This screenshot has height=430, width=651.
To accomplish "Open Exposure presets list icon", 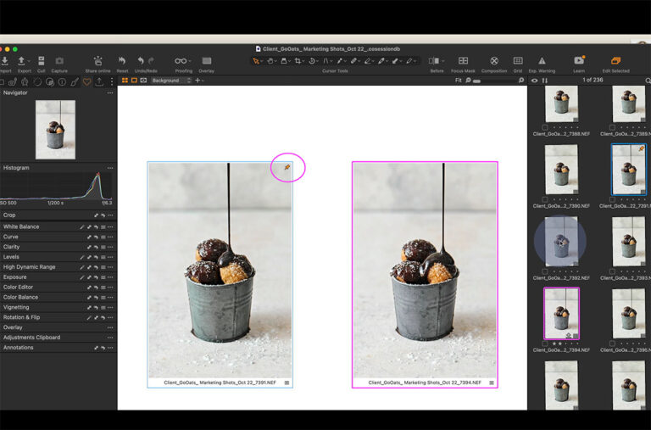I will (103, 277).
